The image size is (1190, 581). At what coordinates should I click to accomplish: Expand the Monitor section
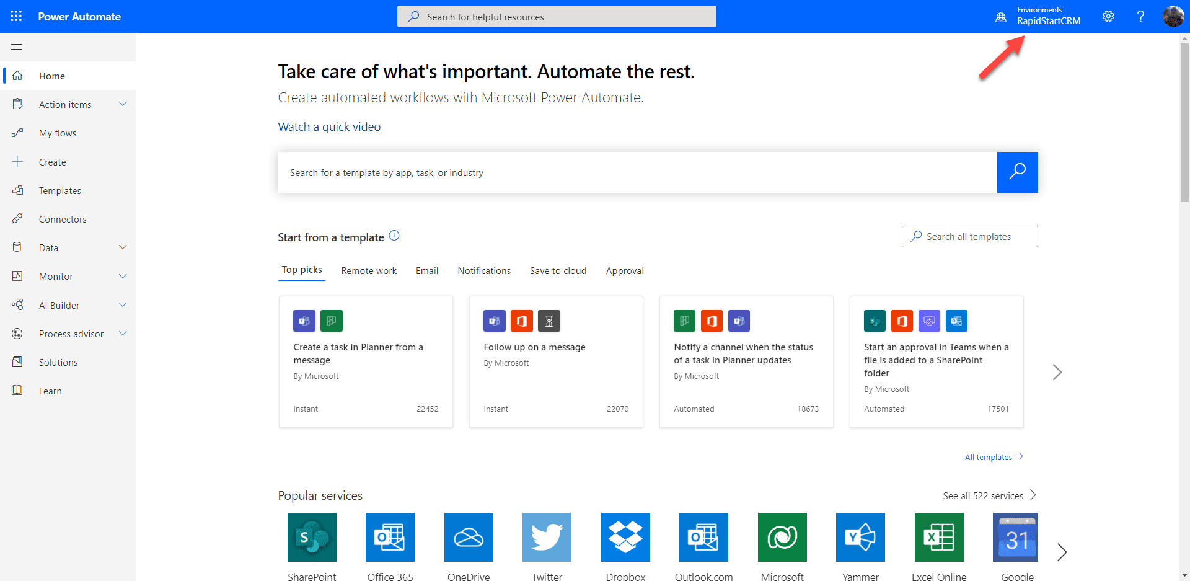tap(122, 276)
